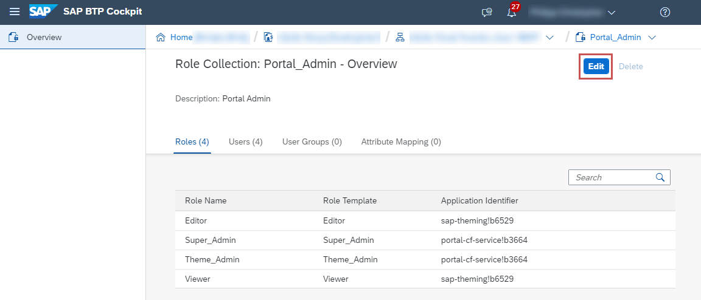
Task: Click the Overview sidebar lock icon
Action: [13, 37]
